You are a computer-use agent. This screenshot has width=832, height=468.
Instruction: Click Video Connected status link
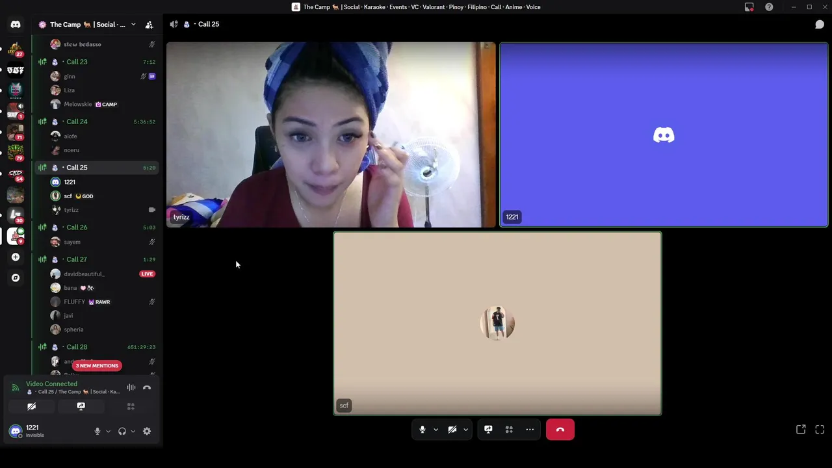click(51, 383)
